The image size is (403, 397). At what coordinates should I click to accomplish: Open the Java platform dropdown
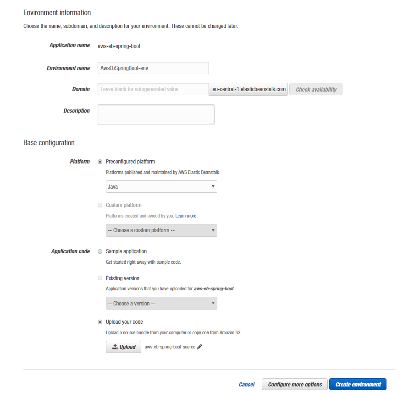tap(161, 186)
